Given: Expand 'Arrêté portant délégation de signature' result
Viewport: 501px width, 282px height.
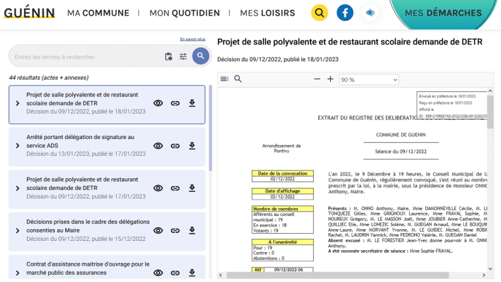Looking at the screenshot, I should pos(18,146).
